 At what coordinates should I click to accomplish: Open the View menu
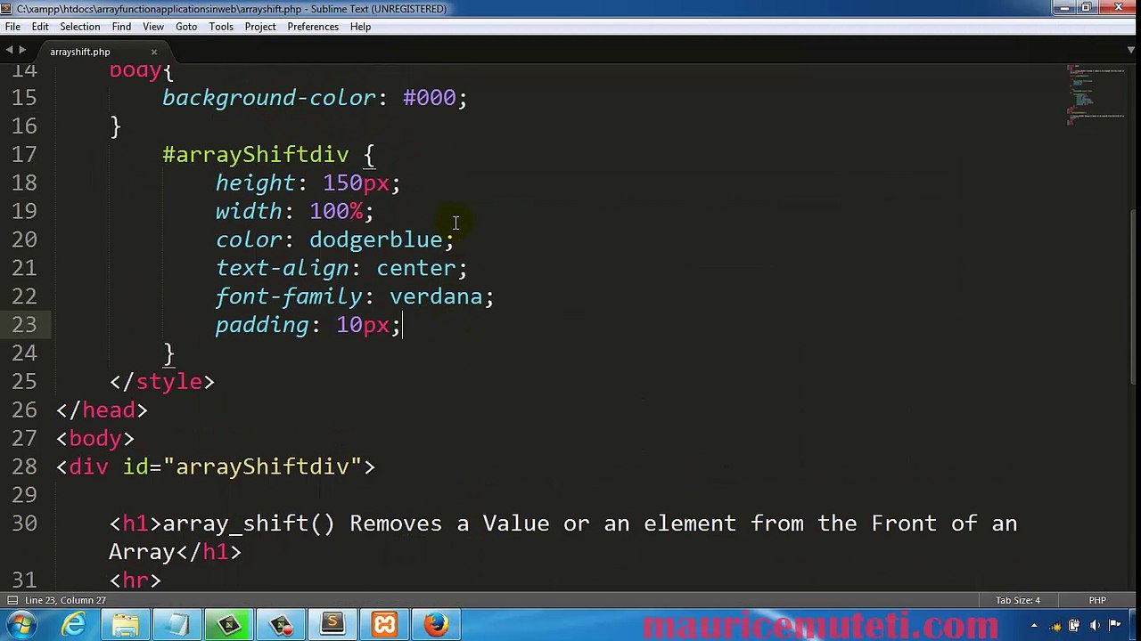(x=153, y=27)
